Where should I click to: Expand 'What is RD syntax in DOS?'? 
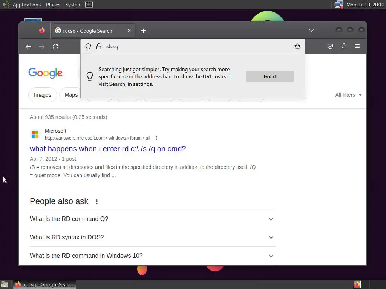point(153,237)
